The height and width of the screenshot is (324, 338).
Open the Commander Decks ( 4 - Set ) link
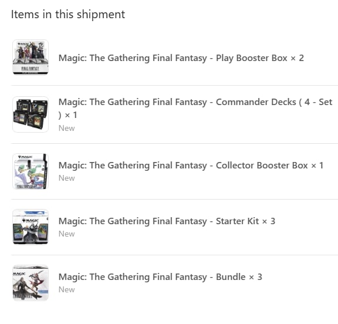(x=195, y=109)
